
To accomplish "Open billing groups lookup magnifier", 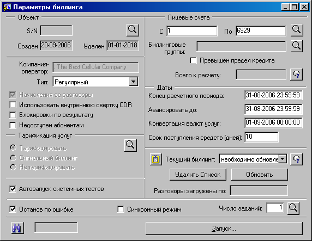I will click(297, 46).
